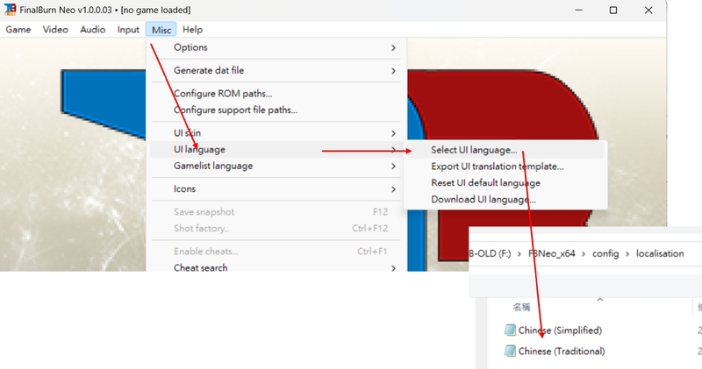702x369 pixels.
Task: Click localisation in the breadcrumb path
Action: point(660,253)
